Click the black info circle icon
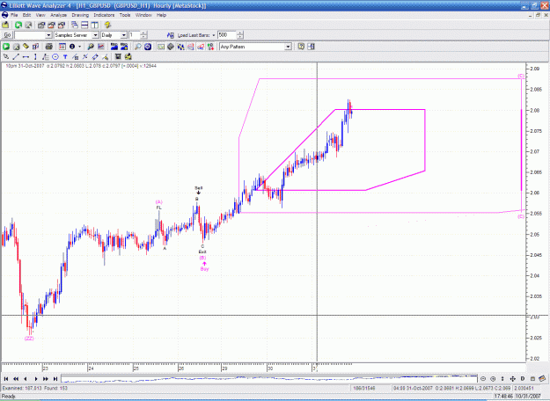 (x=72, y=47)
